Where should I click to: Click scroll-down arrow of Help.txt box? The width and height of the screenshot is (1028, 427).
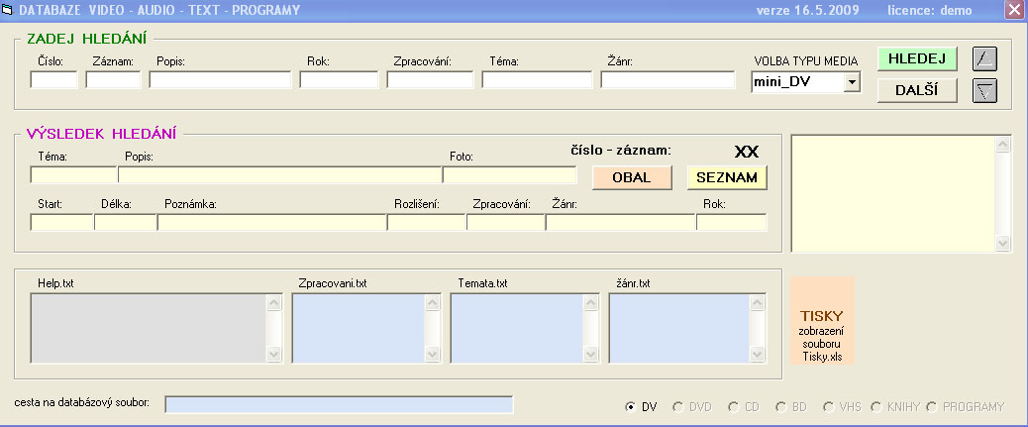(x=274, y=355)
